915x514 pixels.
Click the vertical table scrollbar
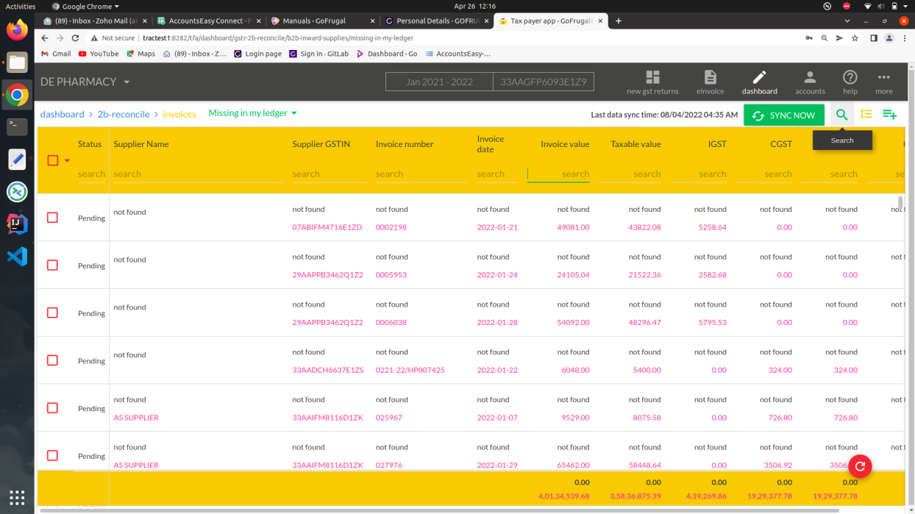[900, 202]
